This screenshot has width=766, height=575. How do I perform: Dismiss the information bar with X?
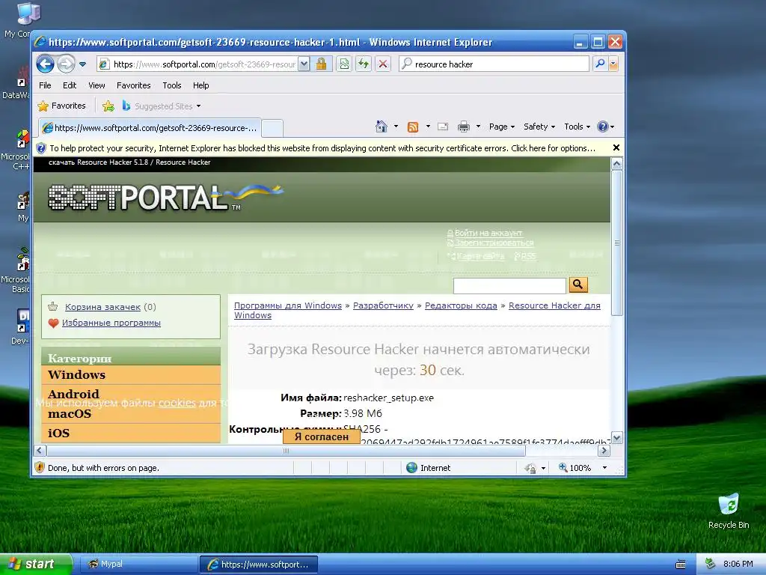coord(616,147)
